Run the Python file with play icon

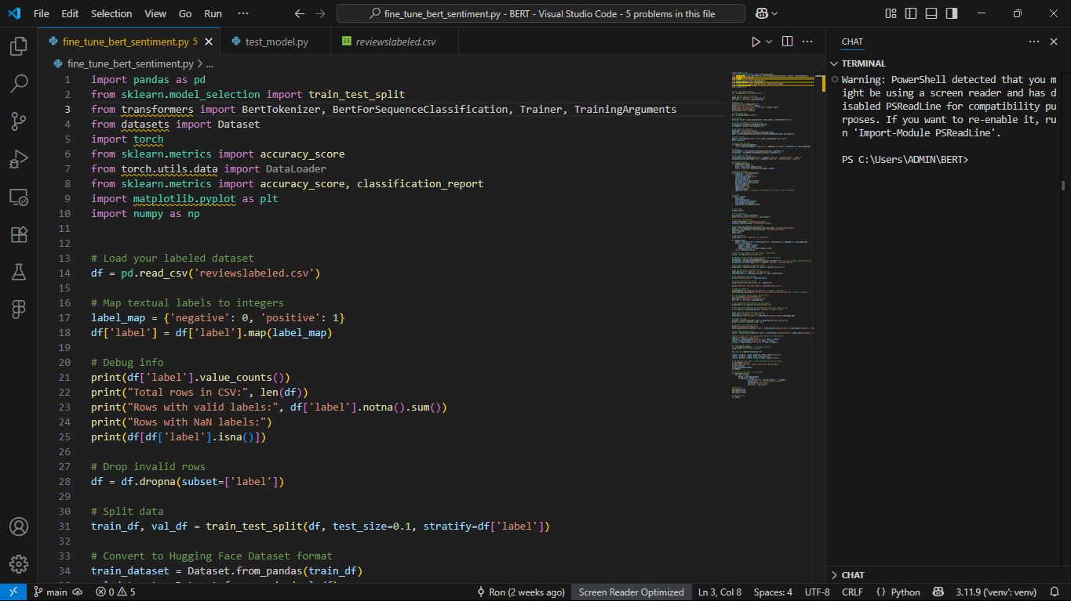click(756, 42)
